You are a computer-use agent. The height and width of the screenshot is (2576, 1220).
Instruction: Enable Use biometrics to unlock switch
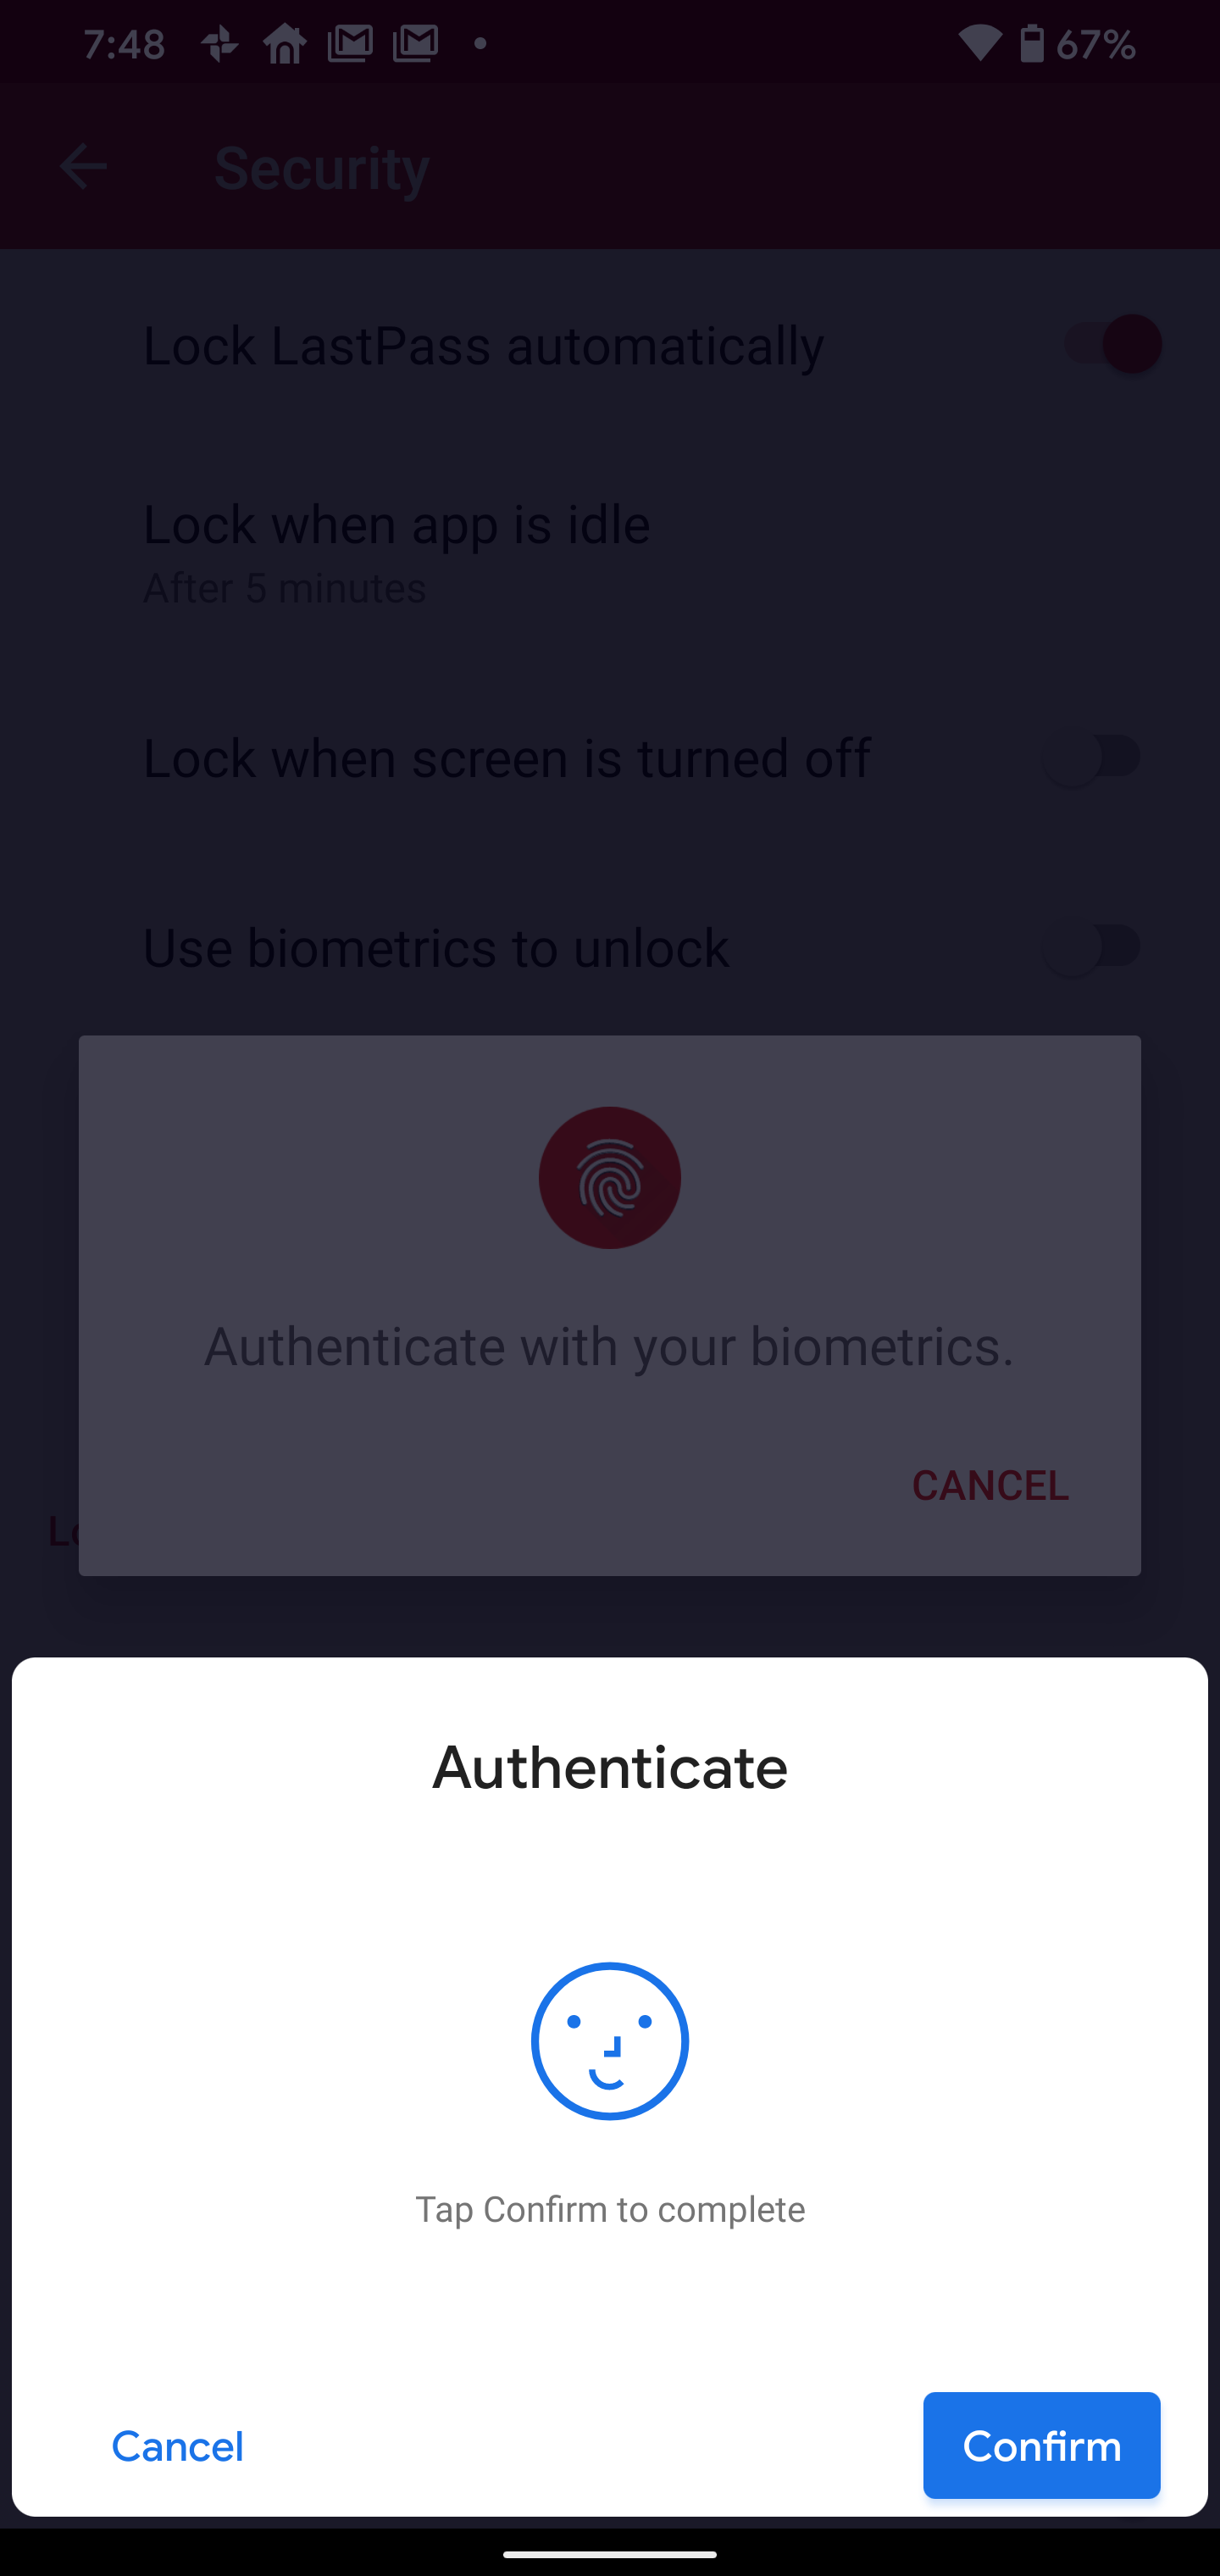[1092, 947]
